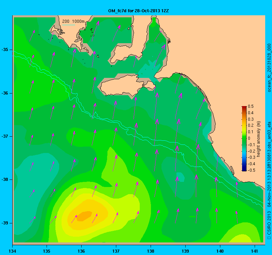Click the 139 longitude axis label
This screenshot has width=272, height=255.
click(x=185, y=251)
